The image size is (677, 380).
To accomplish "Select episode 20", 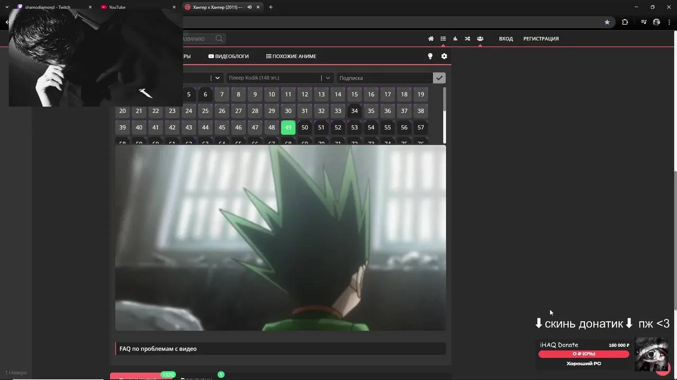I will point(122,111).
